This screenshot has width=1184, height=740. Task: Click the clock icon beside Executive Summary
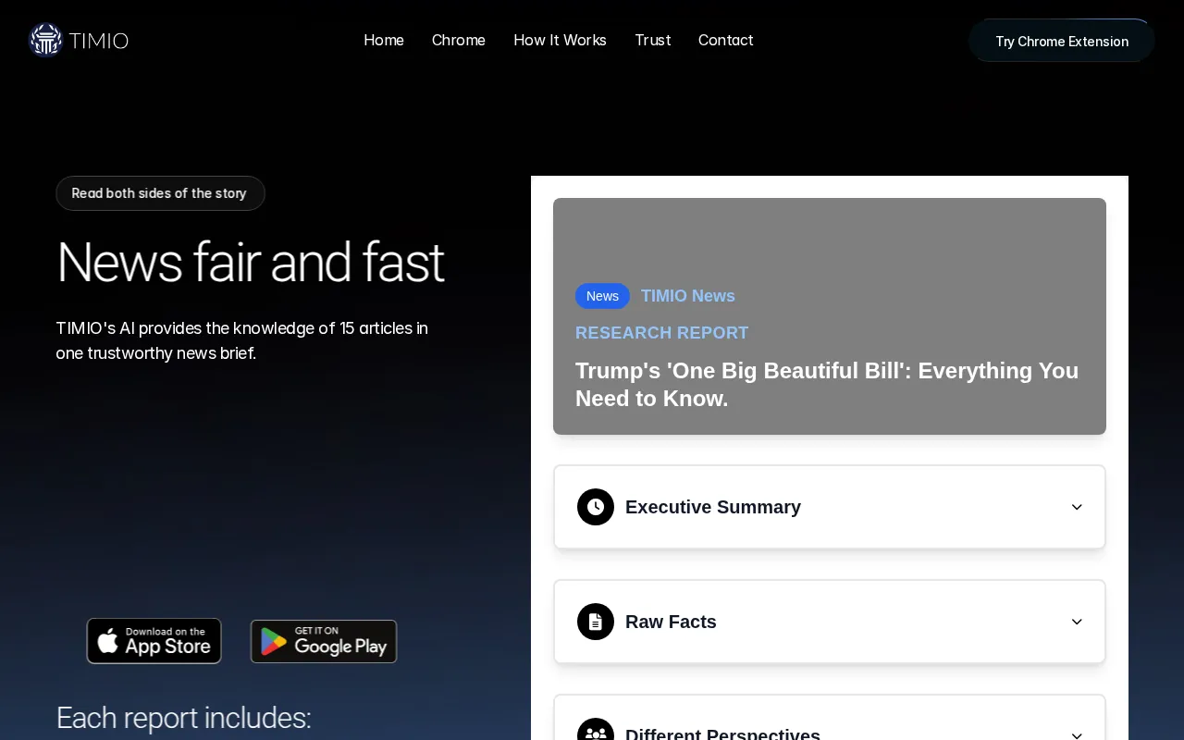[596, 507]
